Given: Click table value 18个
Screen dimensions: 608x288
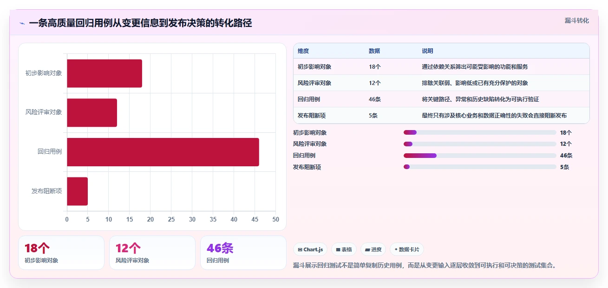Looking at the screenshot, I should pos(375,67).
